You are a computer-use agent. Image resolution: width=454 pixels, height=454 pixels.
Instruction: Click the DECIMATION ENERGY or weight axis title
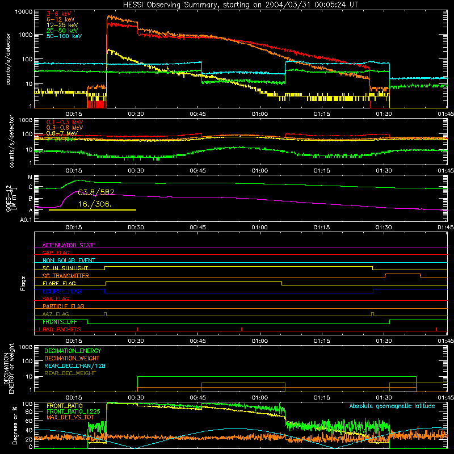point(9,368)
